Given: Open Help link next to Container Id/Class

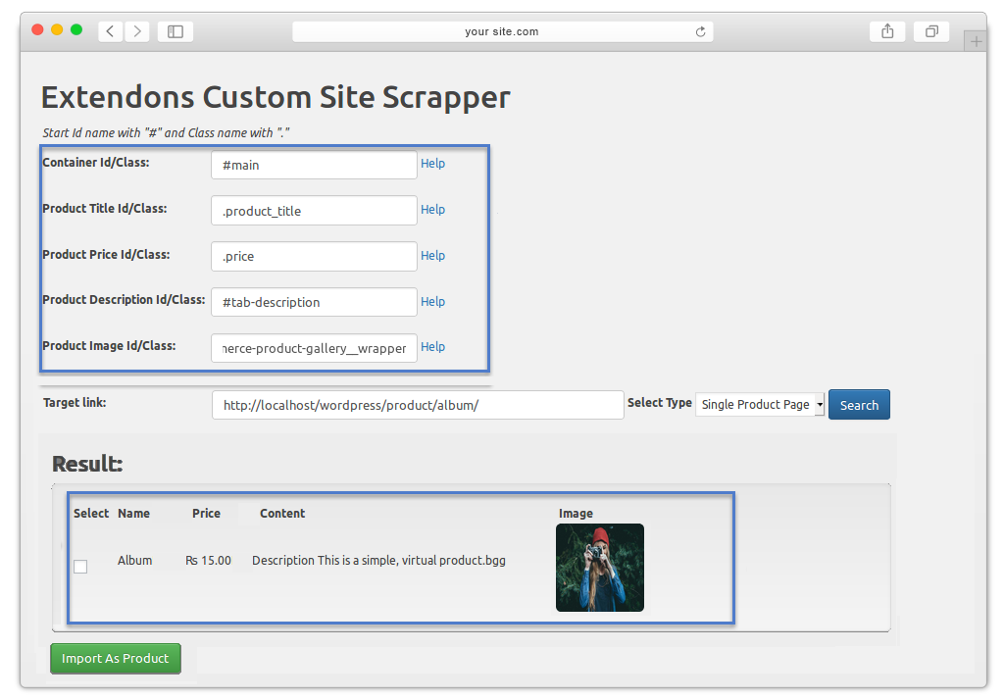Looking at the screenshot, I should pos(432,164).
